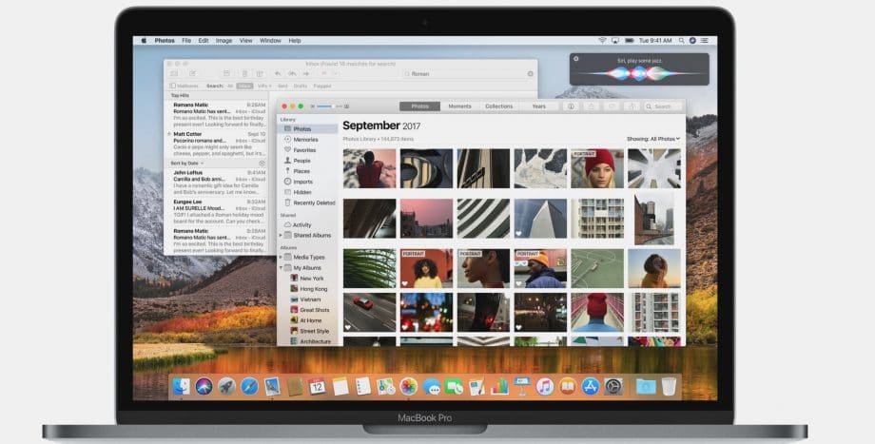Open Numbers chart icon in dock
The height and width of the screenshot is (444, 875).
coord(499,386)
